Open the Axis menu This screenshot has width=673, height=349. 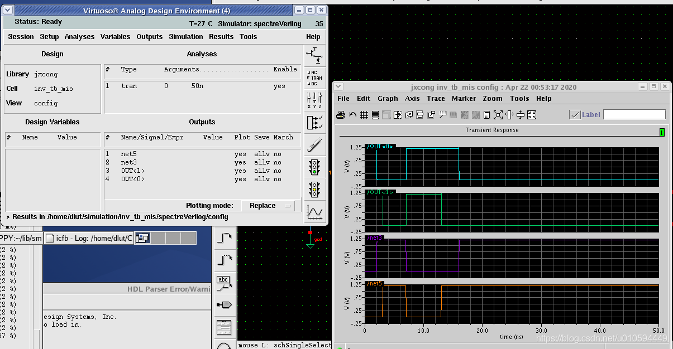pos(412,99)
